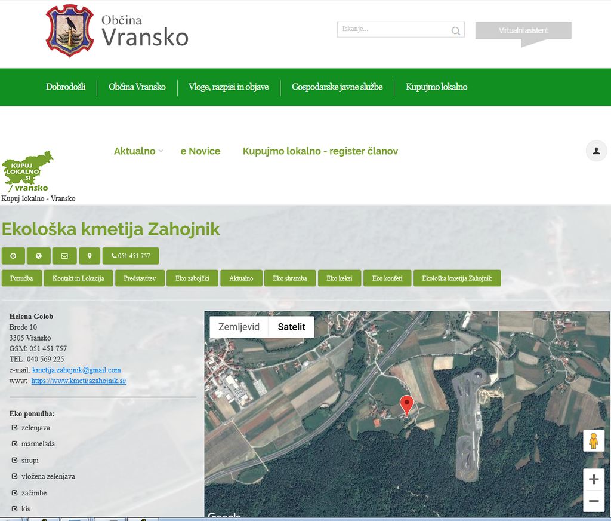Toggle the zelenjava checkbox

coord(15,428)
